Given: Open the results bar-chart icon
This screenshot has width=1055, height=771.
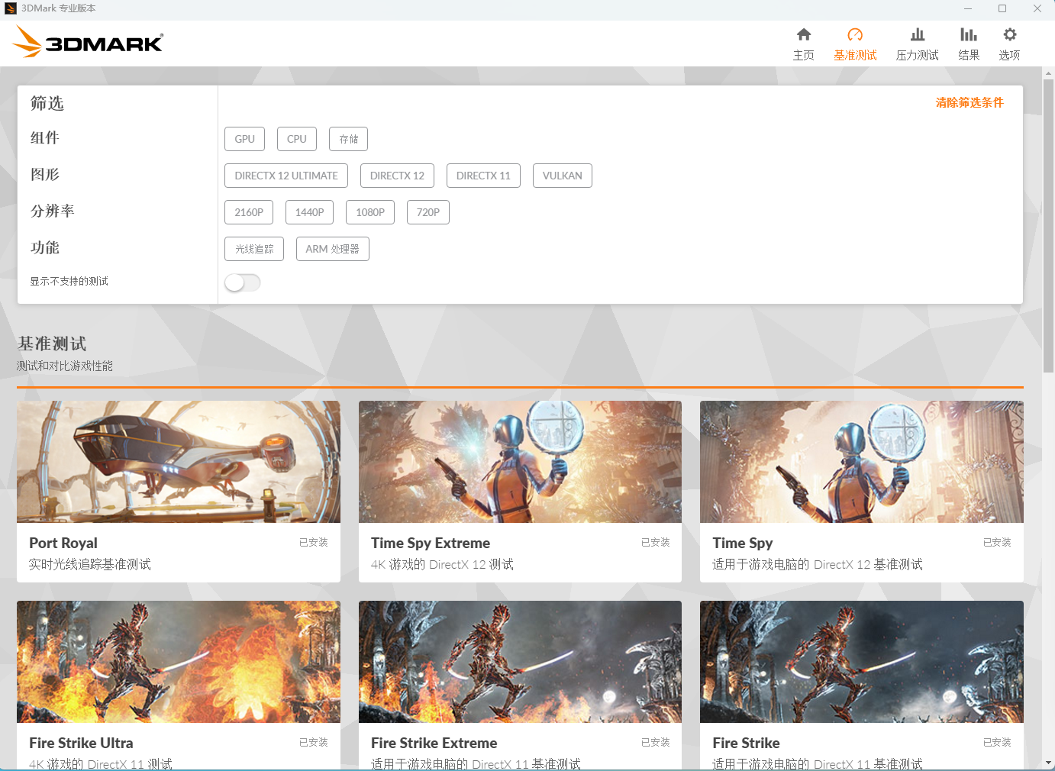Looking at the screenshot, I should click(969, 35).
